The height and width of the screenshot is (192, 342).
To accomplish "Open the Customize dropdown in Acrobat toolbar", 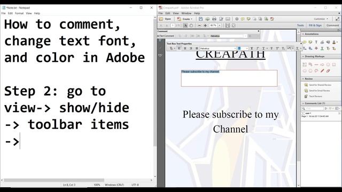I will 321,19.
